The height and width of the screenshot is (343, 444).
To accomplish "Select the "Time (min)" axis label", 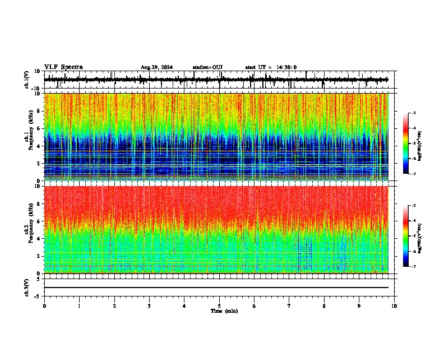I will (x=224, y=311).
